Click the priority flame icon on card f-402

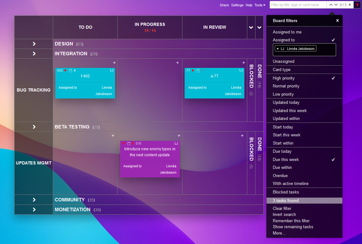pyautogui.click(x=64, y=70)
